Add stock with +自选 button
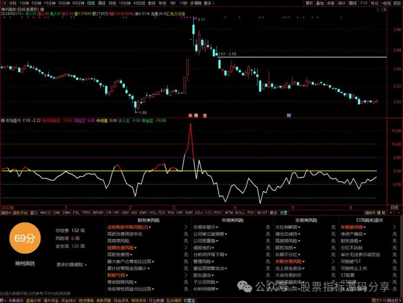 coord(386,3)
